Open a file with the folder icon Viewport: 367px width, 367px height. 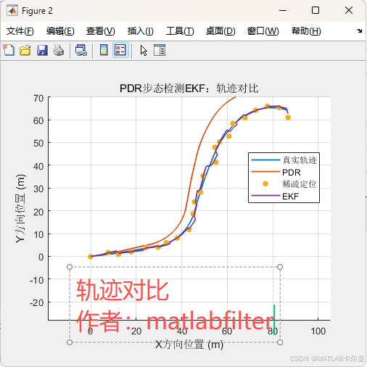coord(25,50)
